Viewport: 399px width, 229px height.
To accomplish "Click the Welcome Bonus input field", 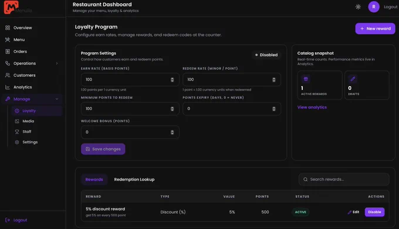I will coord(130,132).
